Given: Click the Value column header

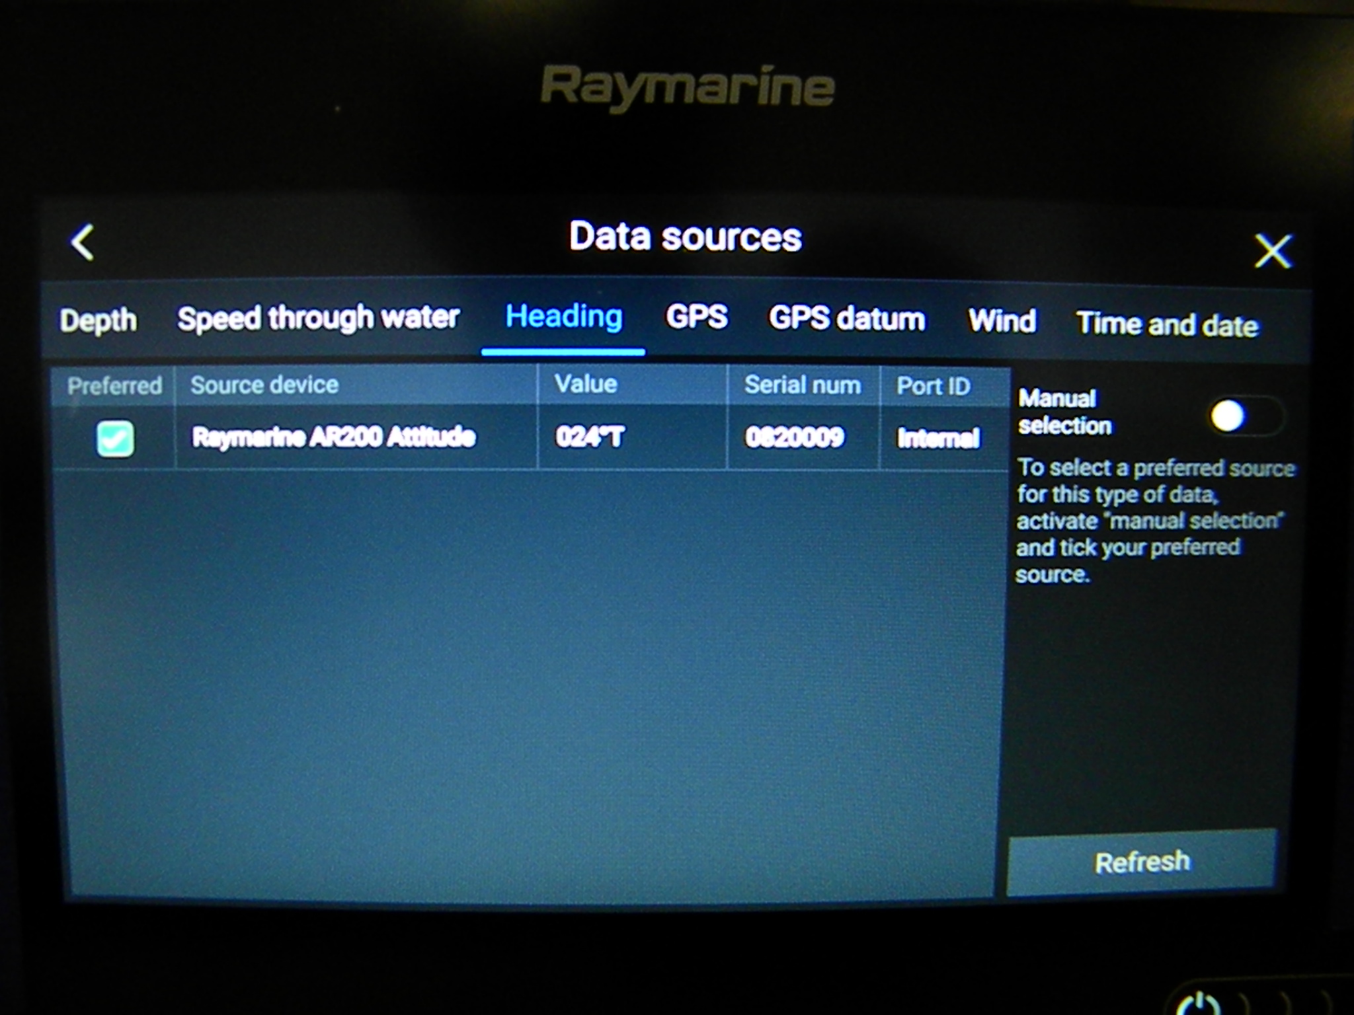Looking at the screenshot, I should [x=586, y=384].
